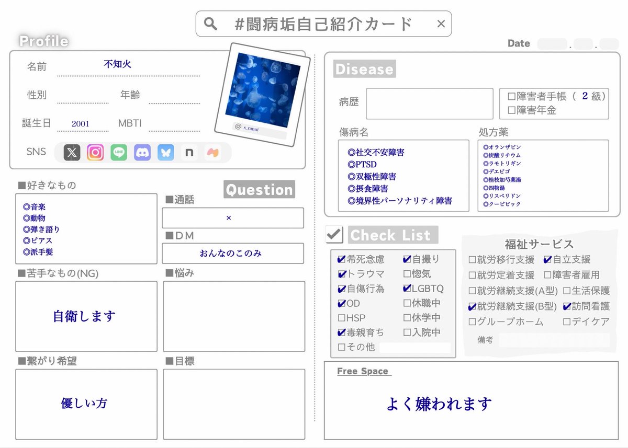628x448 pixels.
Task: Click the first Date field
Action: 552,44
